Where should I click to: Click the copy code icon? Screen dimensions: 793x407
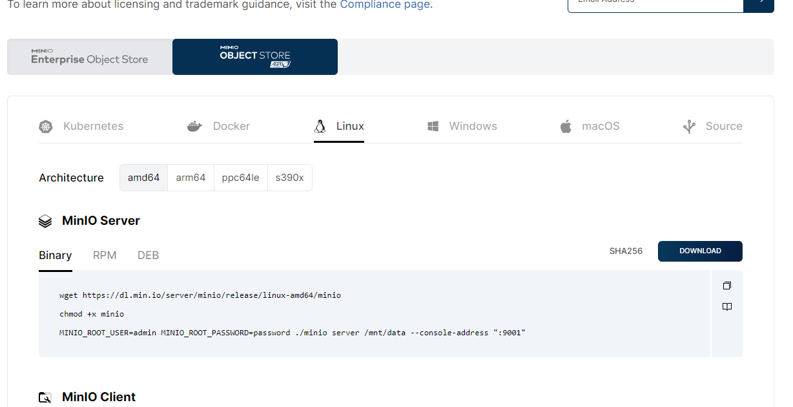[x=726, y=286]
